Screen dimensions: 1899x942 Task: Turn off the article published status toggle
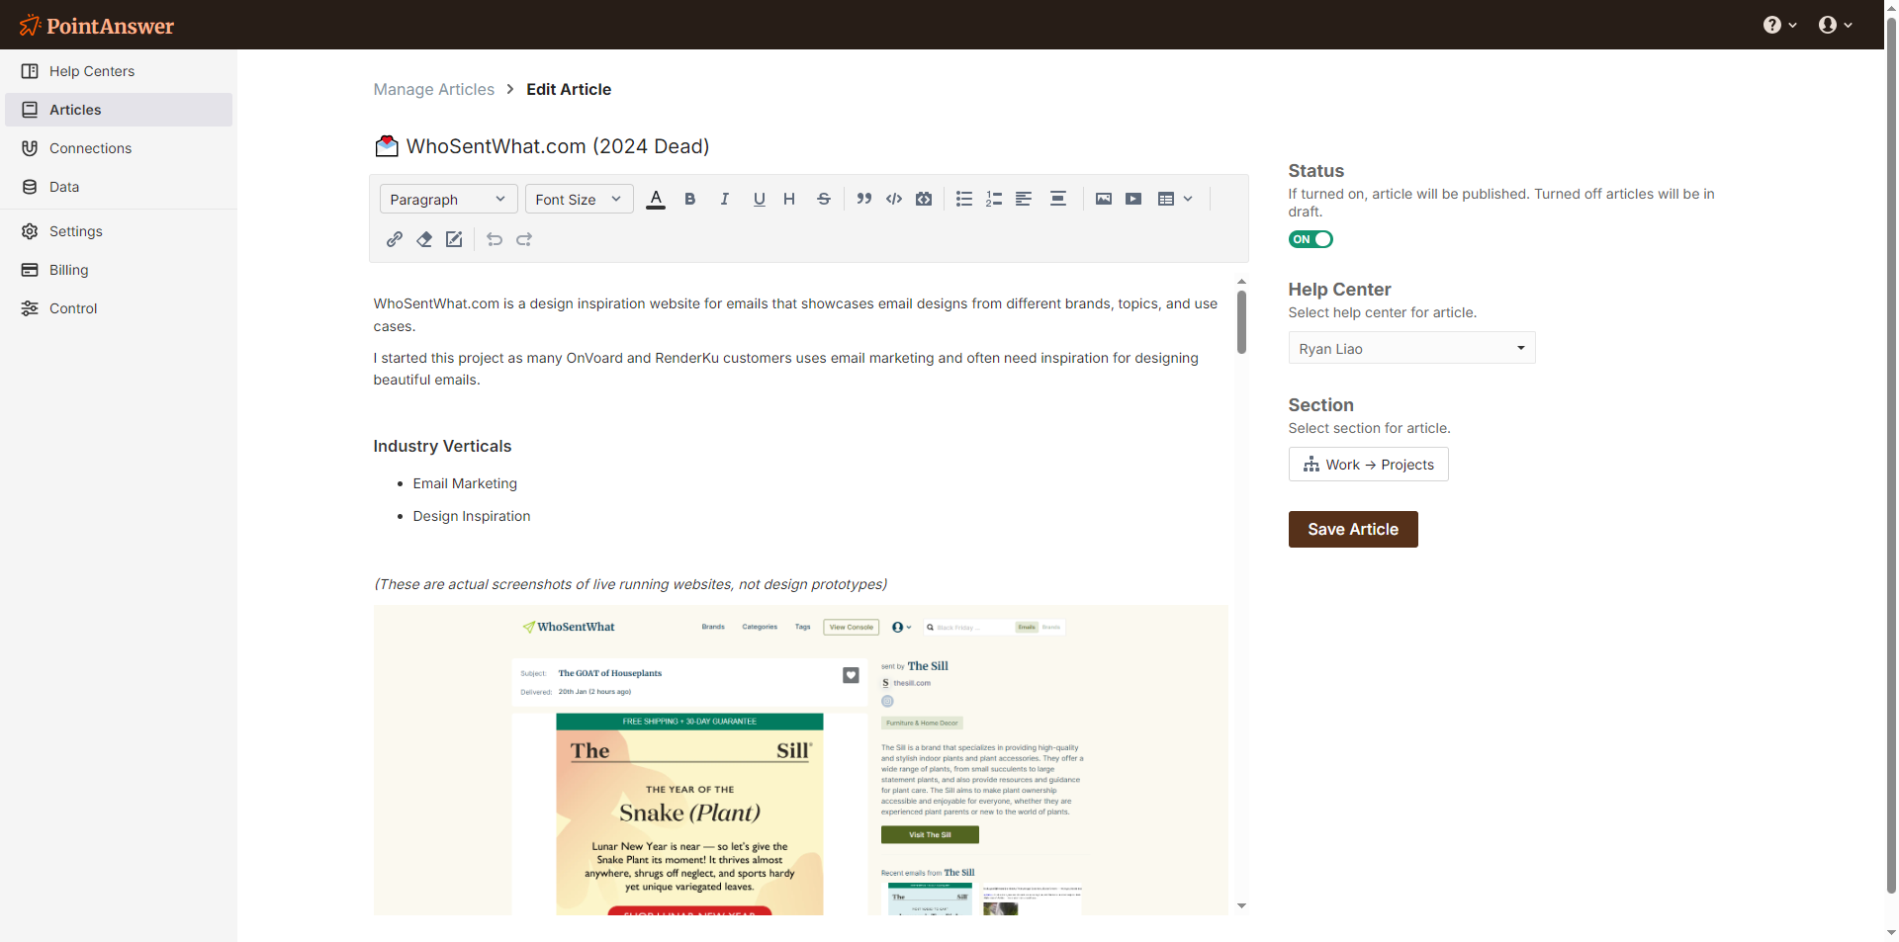[1311, 239]
